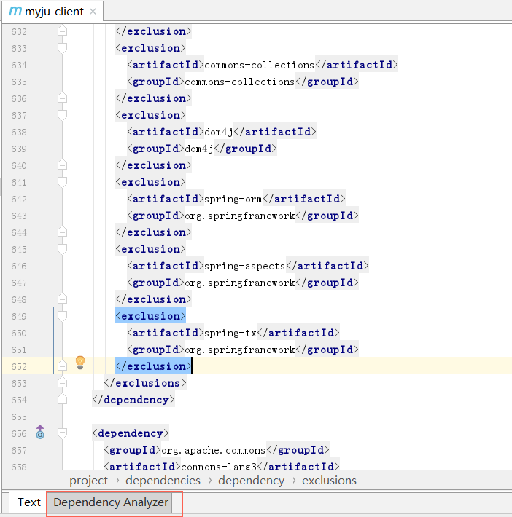Screen dimensions: 512x517
Task: Click the dependency breadcrumb
Action: click(252, 481)
